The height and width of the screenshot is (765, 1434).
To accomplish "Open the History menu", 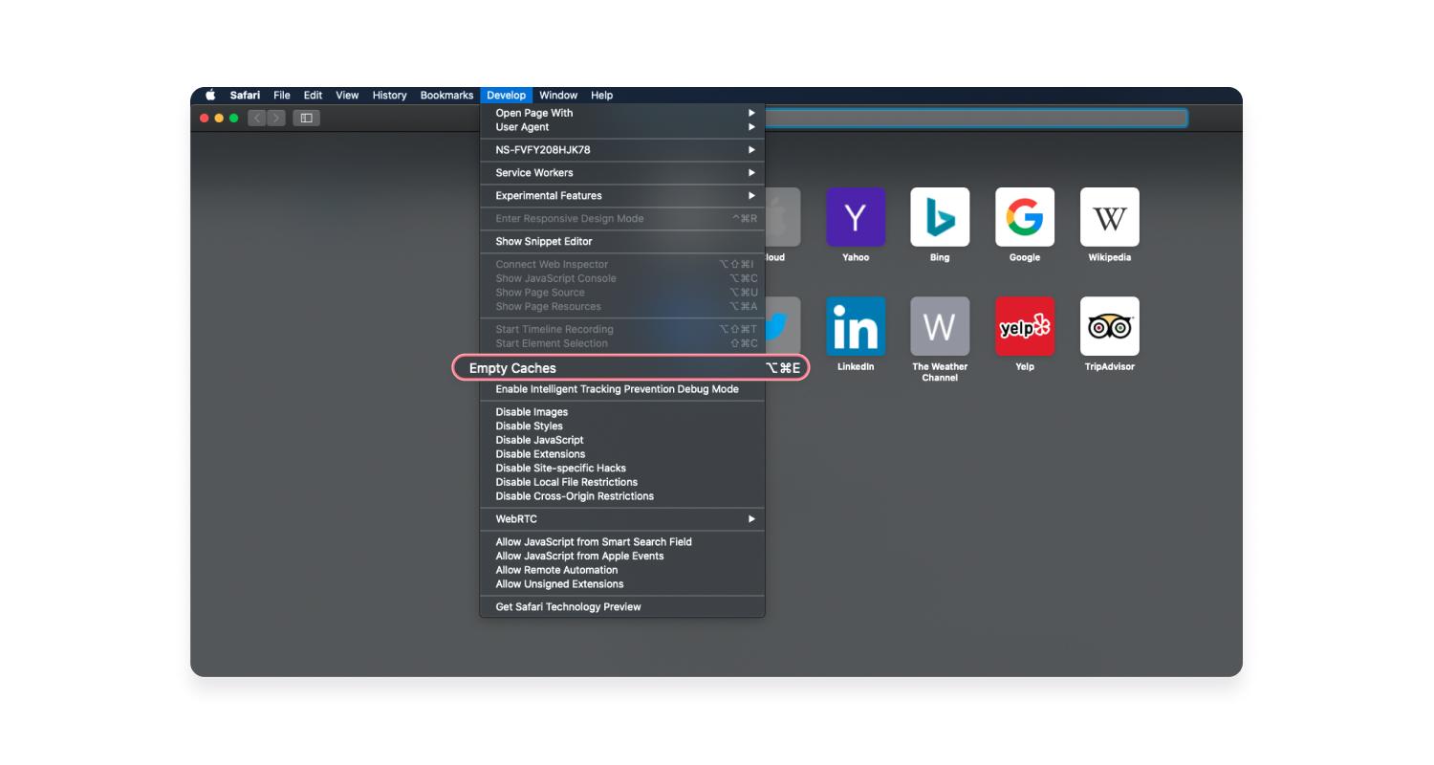I will point(389,95).
